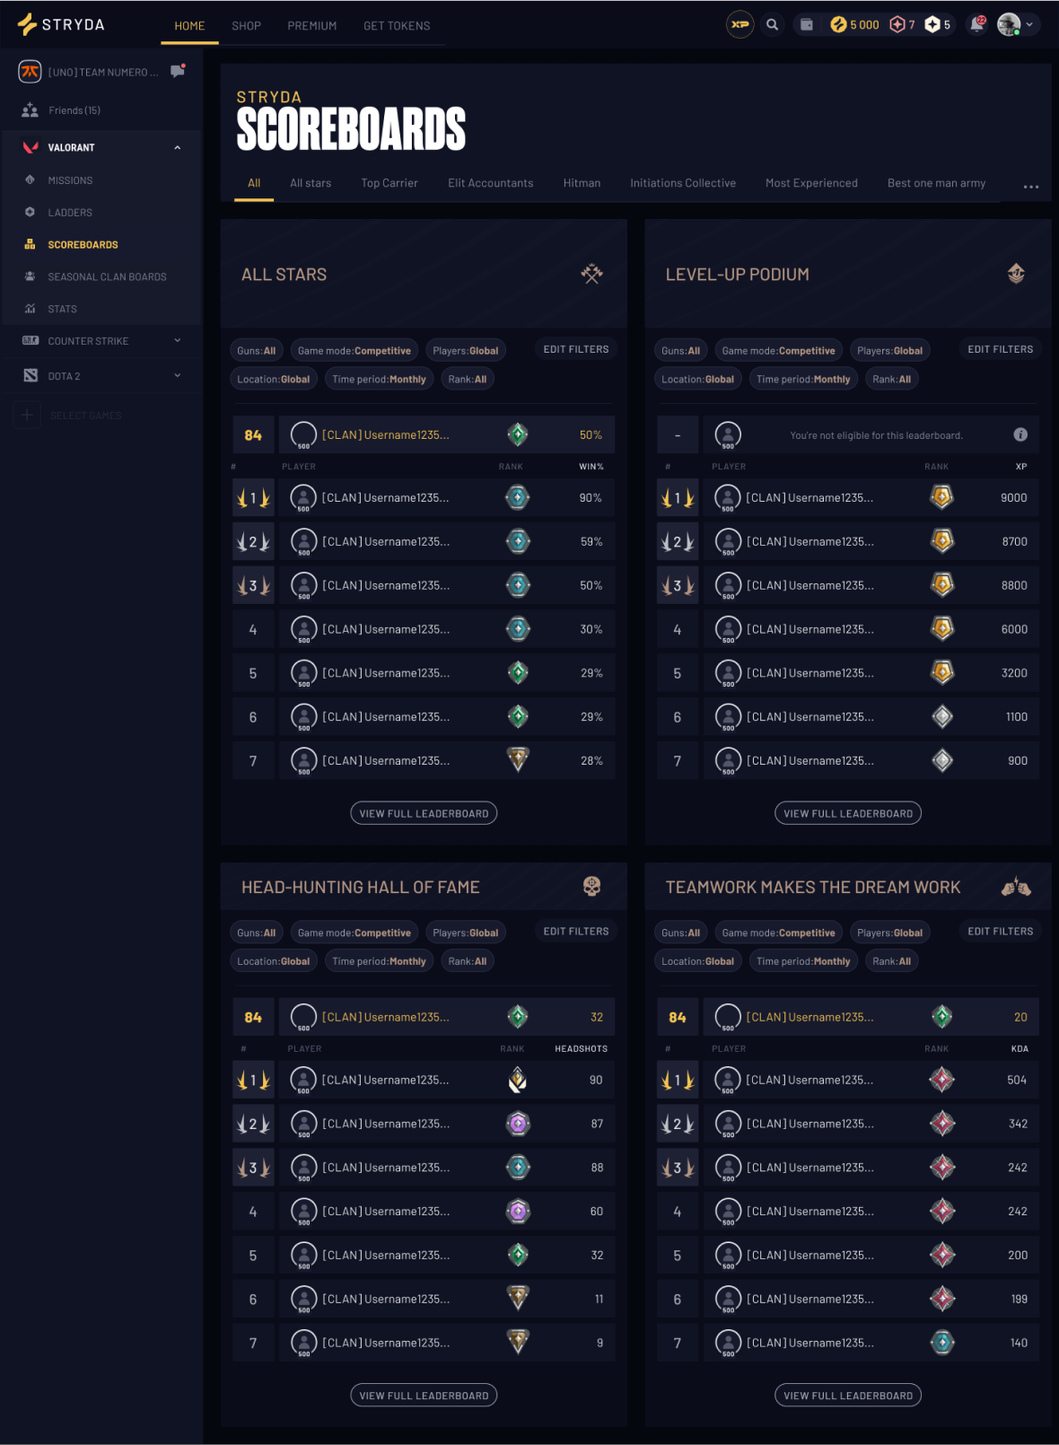Click Teamwork first-place red rank badge
This screenshot has height=1445, width=1059.
pos(942,1080)
